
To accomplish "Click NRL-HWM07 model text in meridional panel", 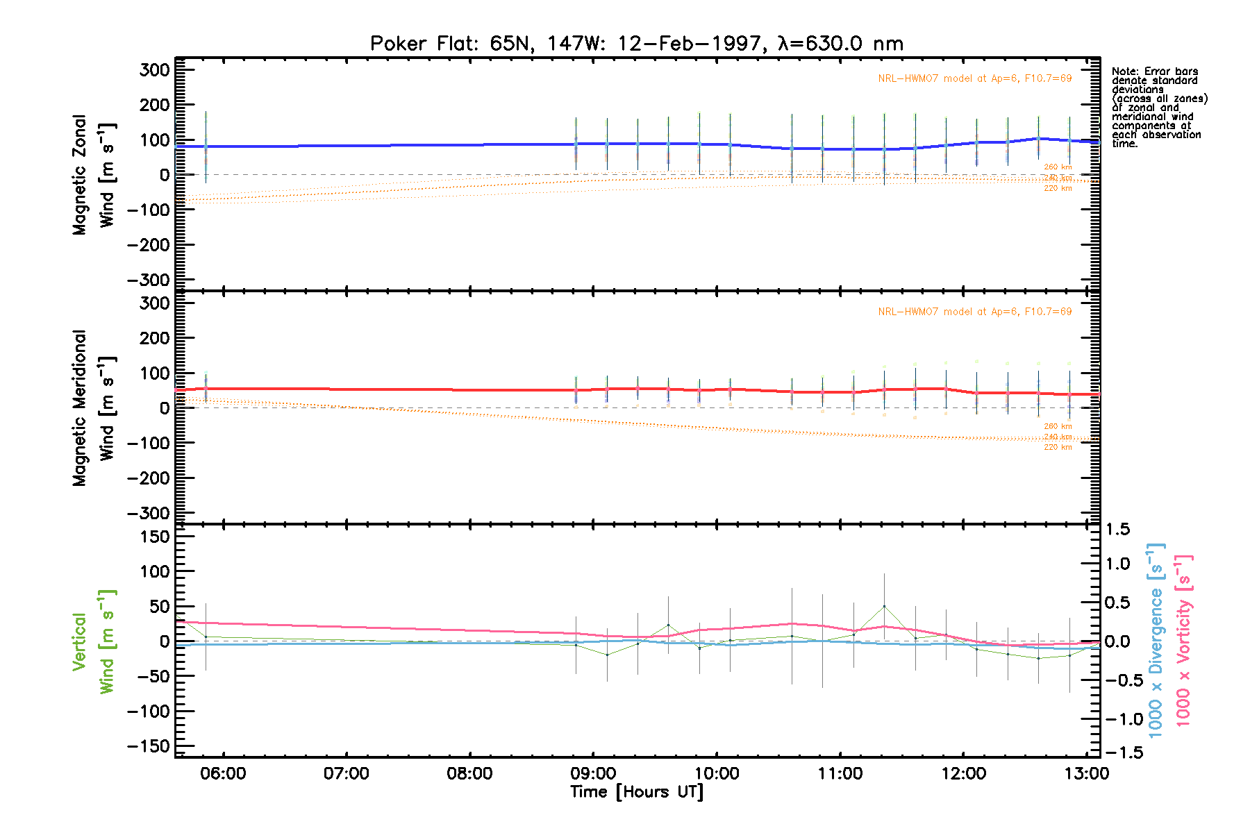I will tap(974, 312).
